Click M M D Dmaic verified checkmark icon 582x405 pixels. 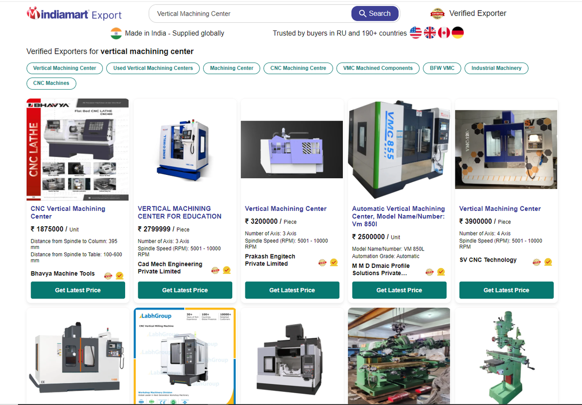pyautogui.click(x=441, y=272)
